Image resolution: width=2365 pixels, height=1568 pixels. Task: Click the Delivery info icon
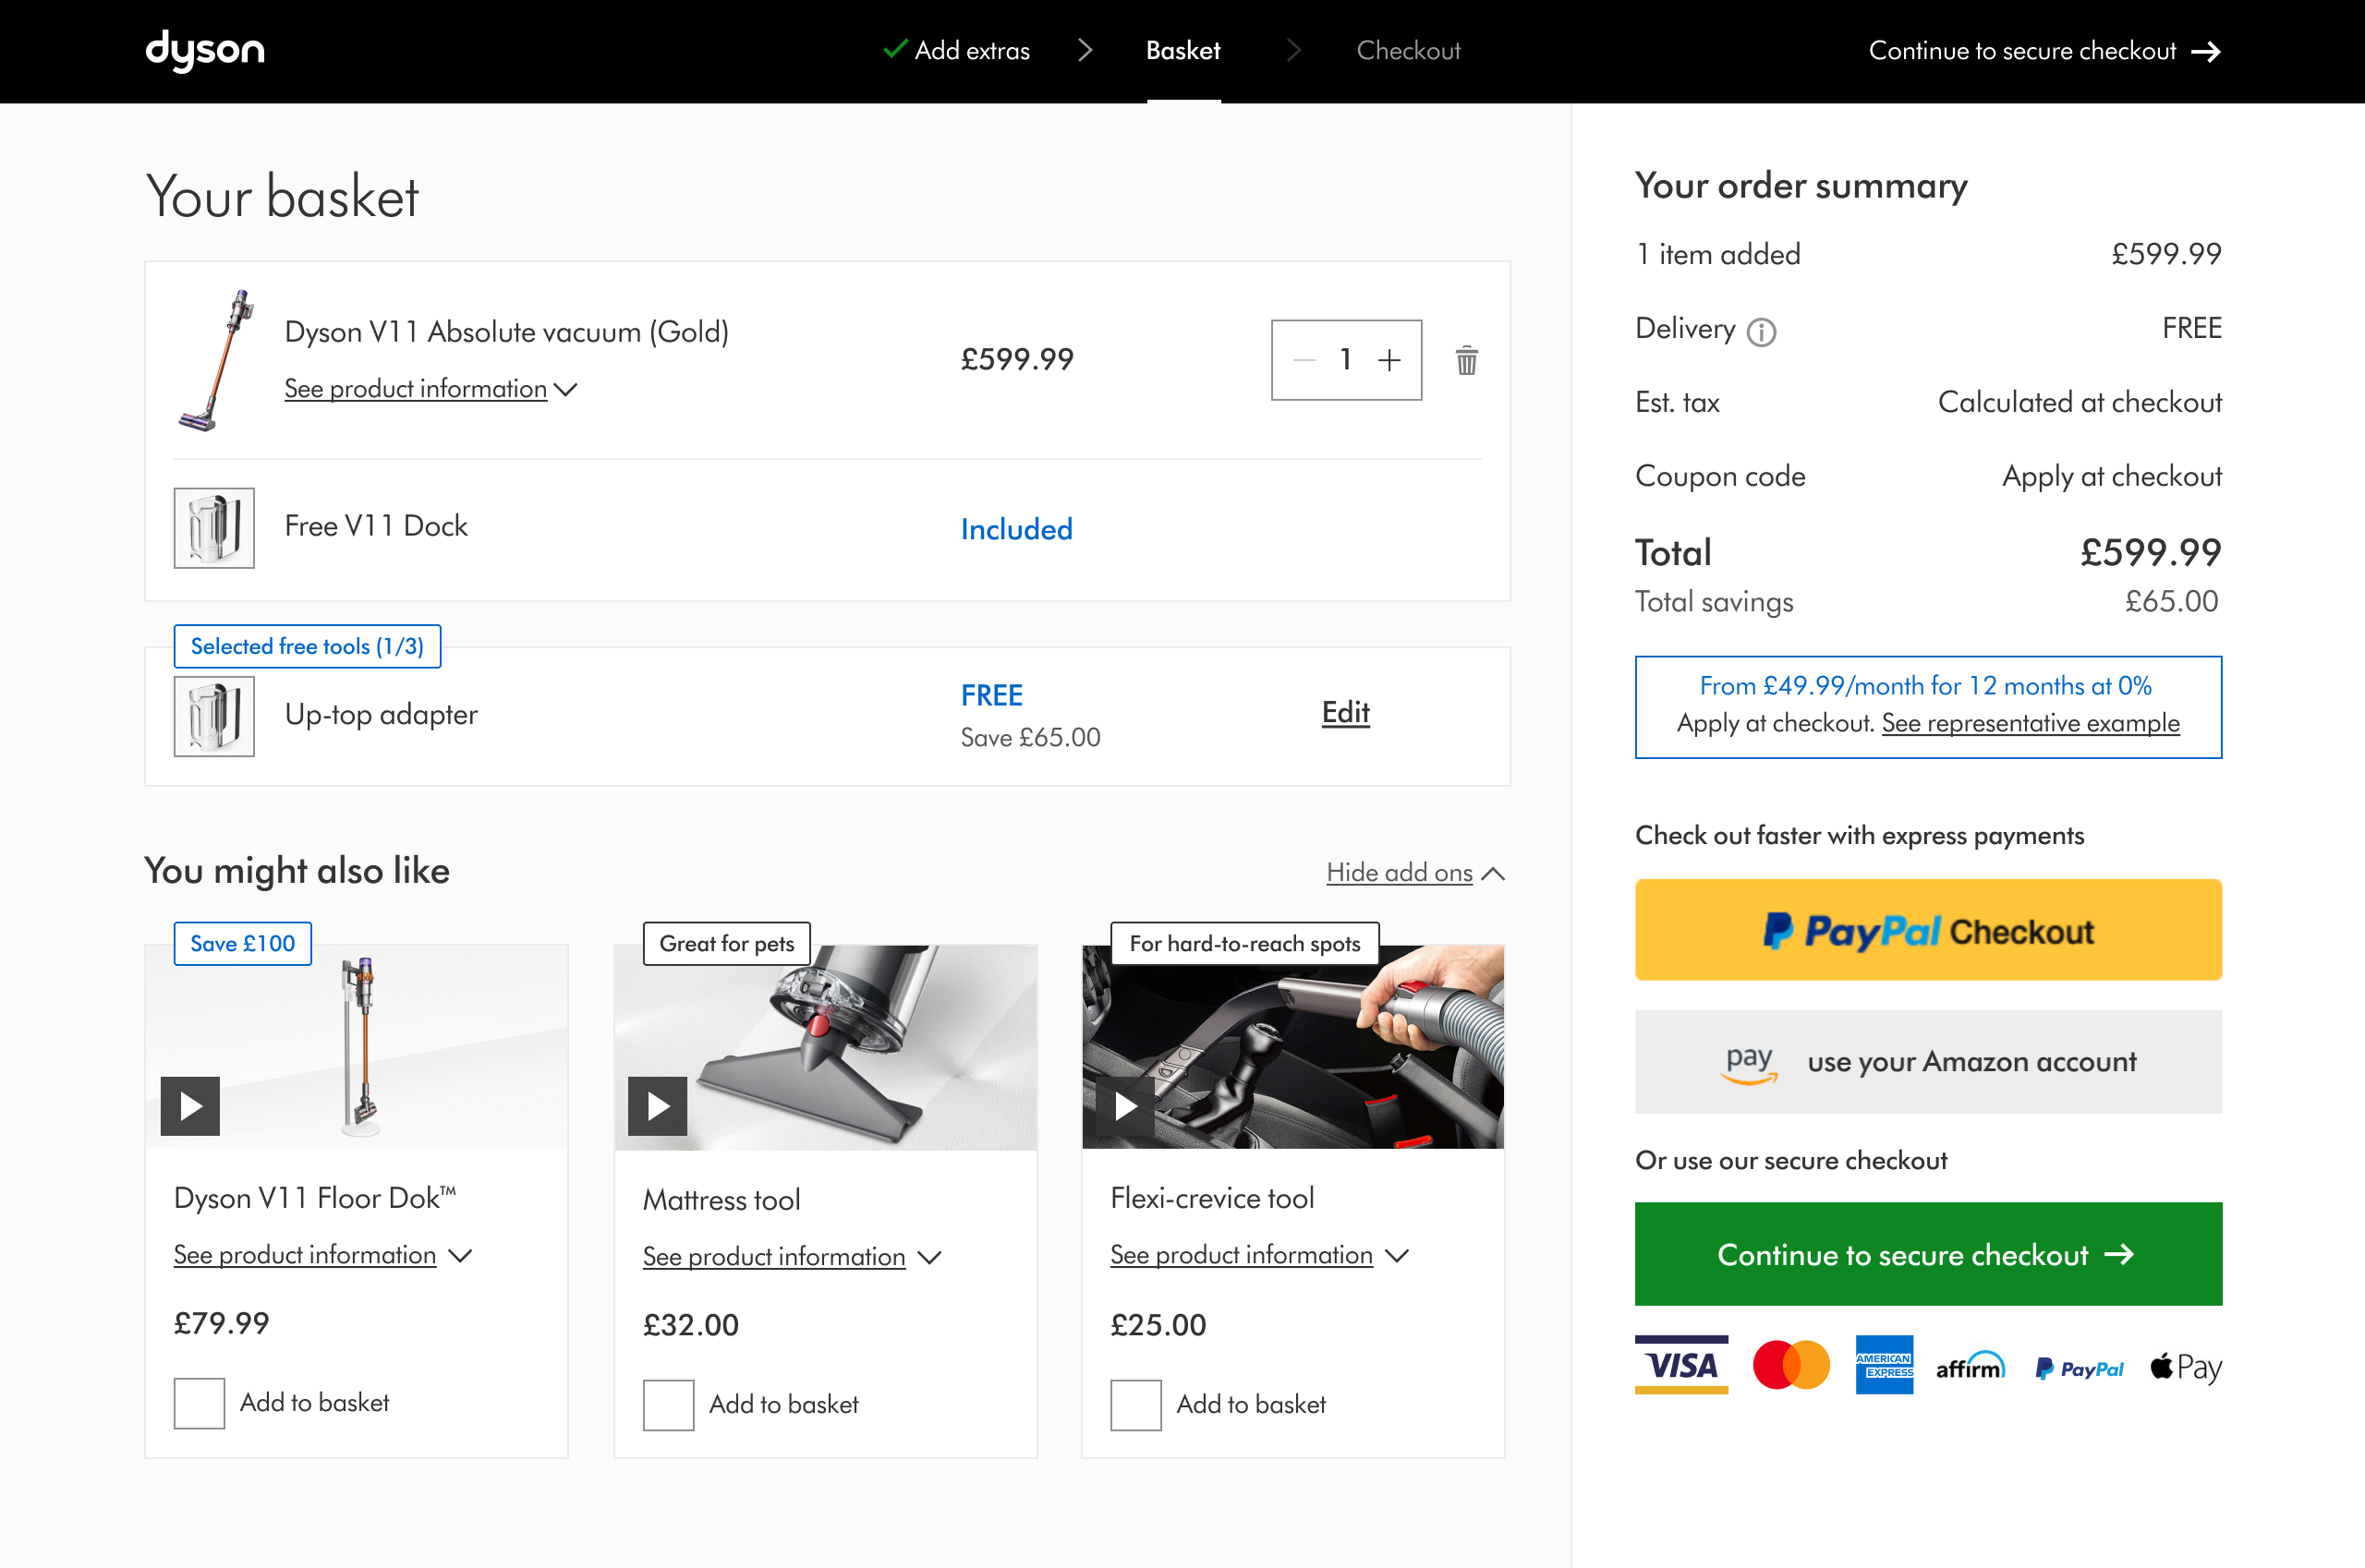[x=1761, y=331]
